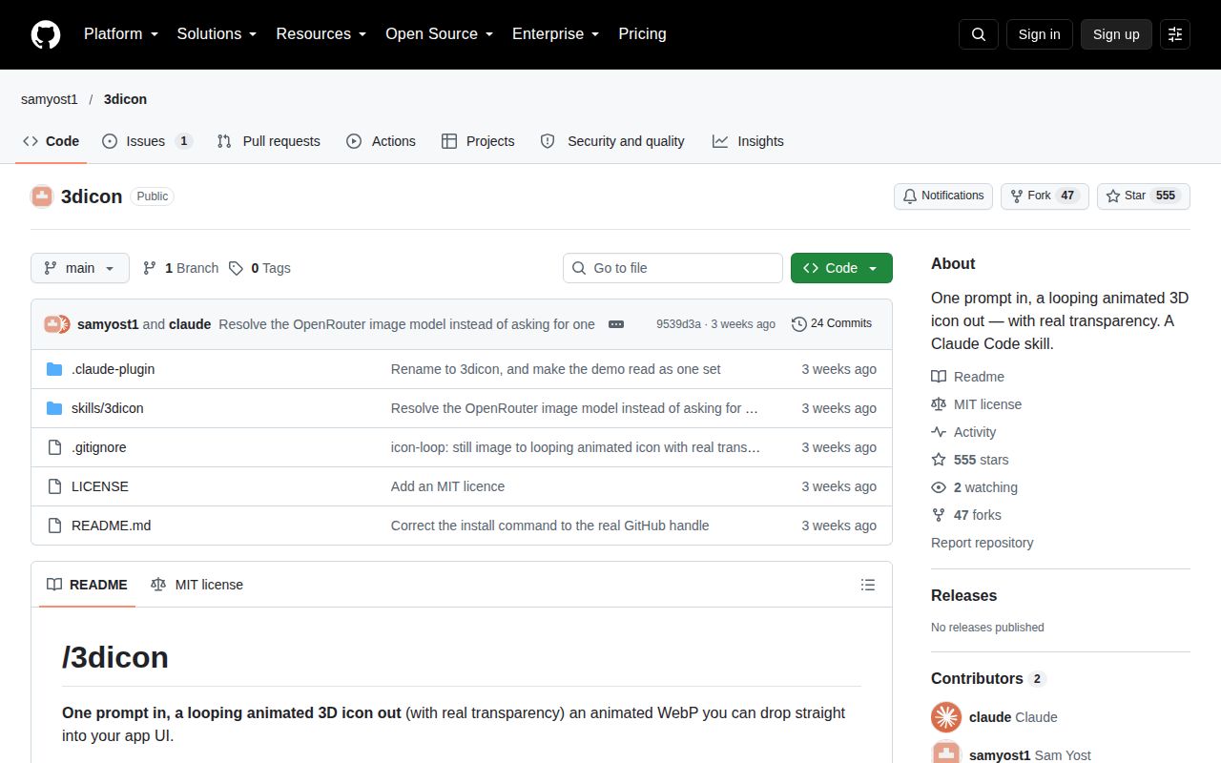The image size is (1221, 763).
Task: Switch to the Insights tab
Action: pyautogui.click(x=748, y=141)
